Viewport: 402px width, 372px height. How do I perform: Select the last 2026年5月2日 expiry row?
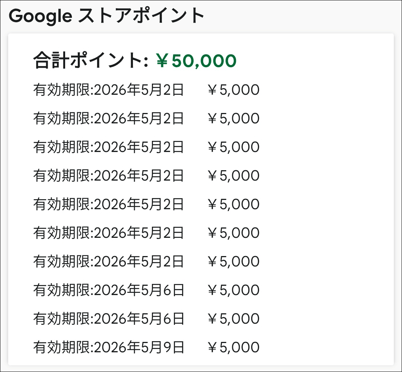[109, 262]
